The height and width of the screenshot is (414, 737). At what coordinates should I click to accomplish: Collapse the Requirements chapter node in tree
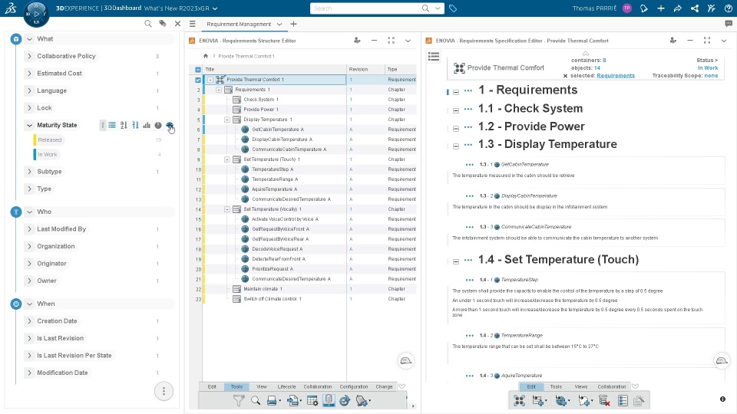[x=219, y=90]
